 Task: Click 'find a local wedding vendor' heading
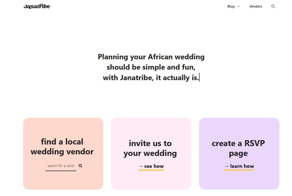coord(62,147)
